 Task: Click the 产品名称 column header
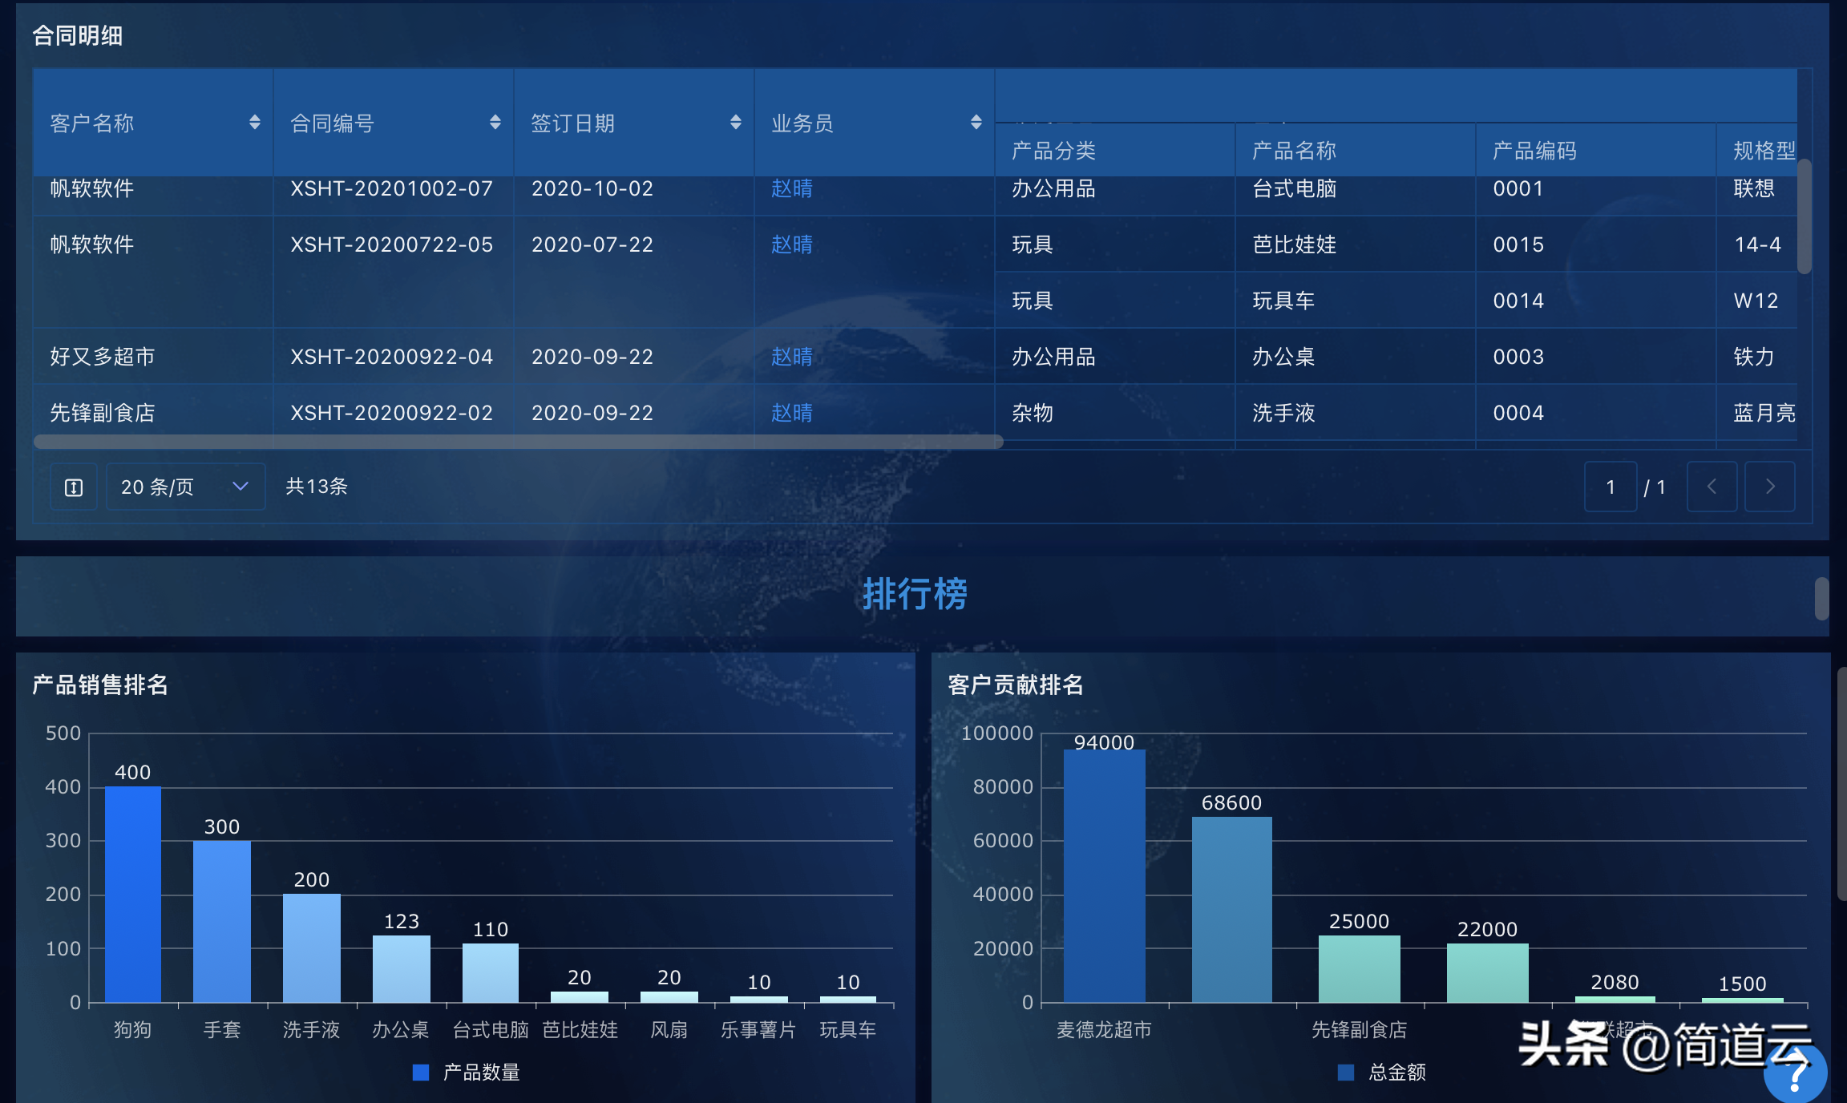click(x=1294, y=151)
